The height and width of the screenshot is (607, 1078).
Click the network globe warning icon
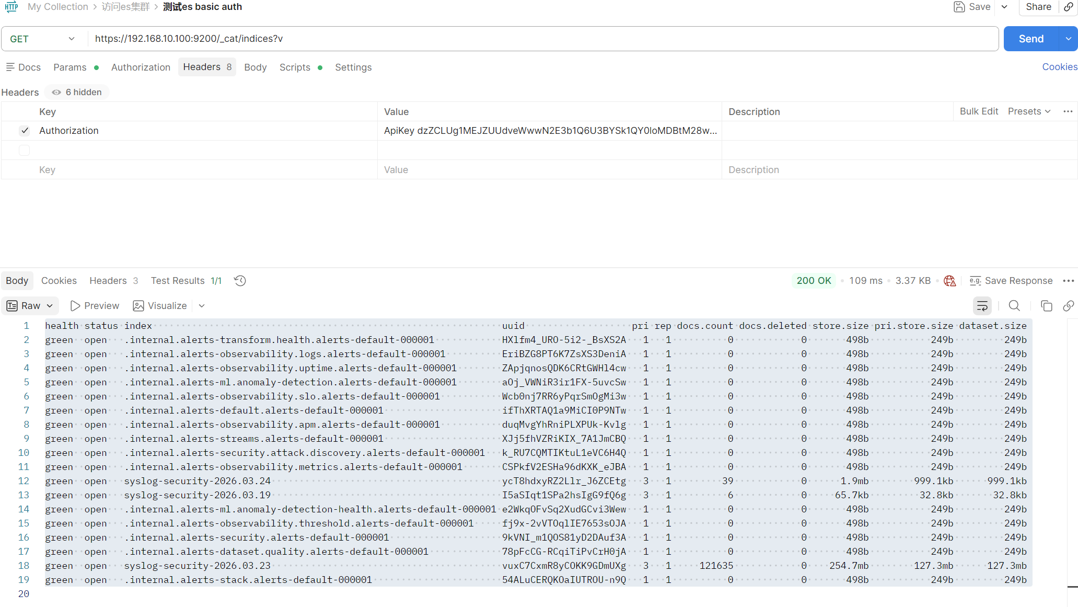(x=949, y=281)
